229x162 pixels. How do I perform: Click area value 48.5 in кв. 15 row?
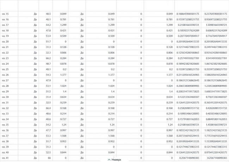click(48, 14)
